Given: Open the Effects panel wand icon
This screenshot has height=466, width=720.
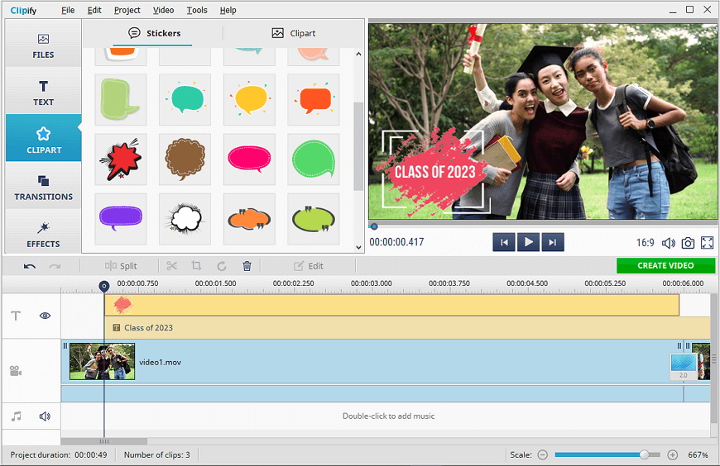Looking at the screenshot, I should [x=43, y=228].
